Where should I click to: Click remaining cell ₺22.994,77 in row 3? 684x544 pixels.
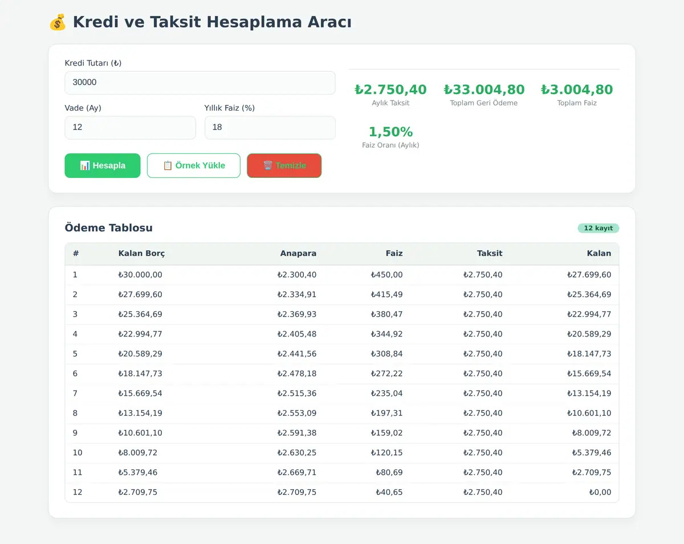click(589, 314)
